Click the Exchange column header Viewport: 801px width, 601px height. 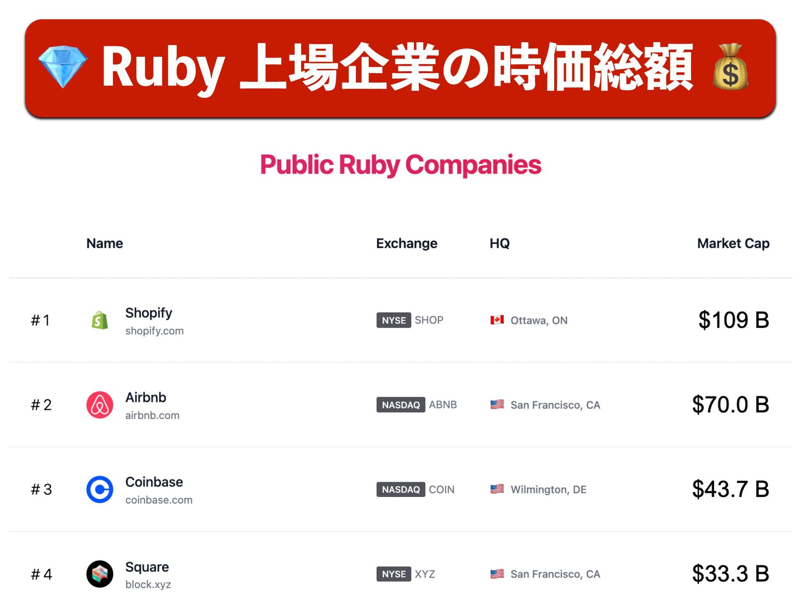click(406, 243)
